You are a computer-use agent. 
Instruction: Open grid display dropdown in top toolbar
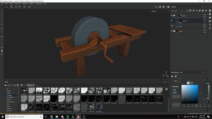(x=12, y=7)
